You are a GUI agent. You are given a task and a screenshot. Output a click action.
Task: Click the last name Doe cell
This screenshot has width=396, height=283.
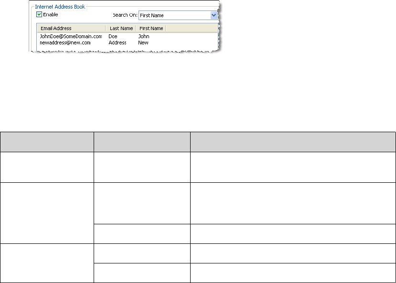[x=113, y=36]
